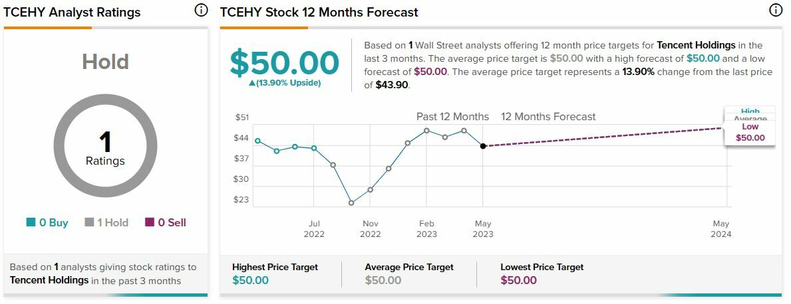The width and height of the screenshot is (791, 304).
Task: Click the Feb 2023 peak data point
Action: tap(426, 131)
